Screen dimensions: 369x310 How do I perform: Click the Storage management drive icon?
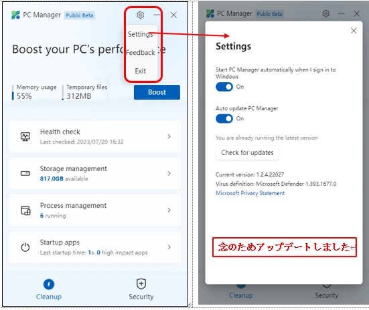pyautogui.click(x=25, y=173)
